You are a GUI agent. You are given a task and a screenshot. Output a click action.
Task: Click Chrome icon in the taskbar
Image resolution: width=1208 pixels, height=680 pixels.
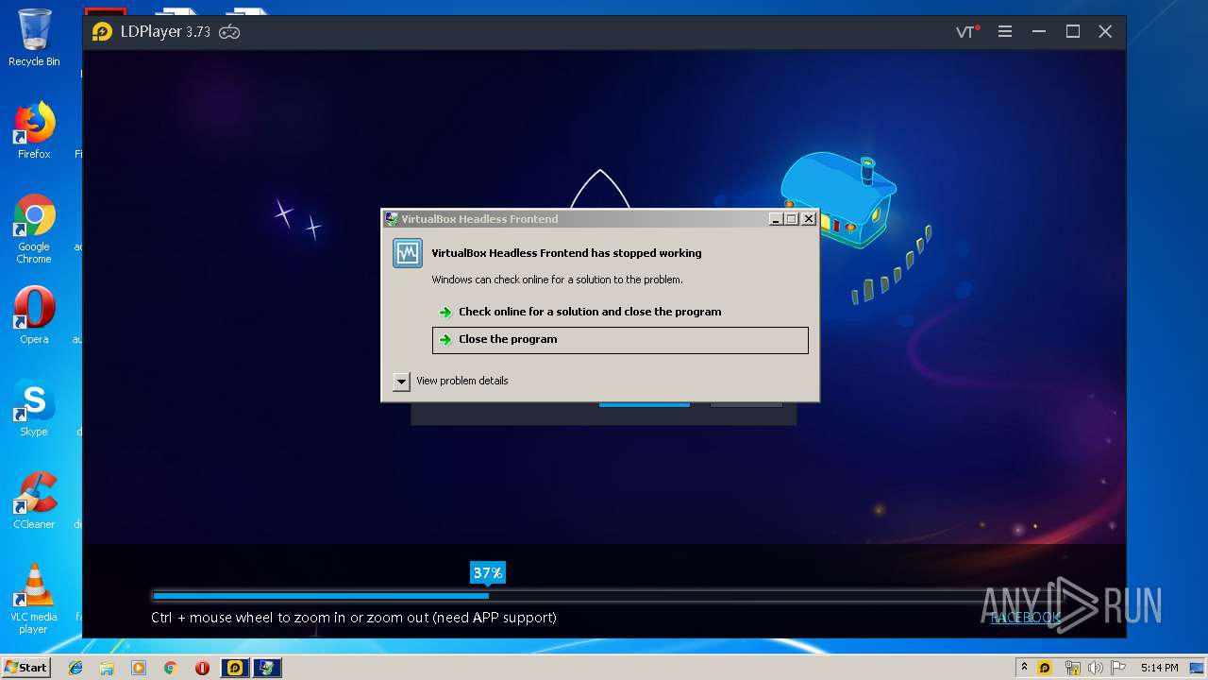click(170, 668)
